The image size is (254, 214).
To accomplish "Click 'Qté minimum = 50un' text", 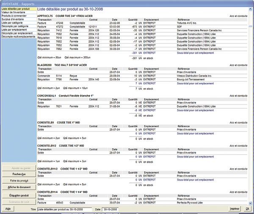I will (x=49, y=58).
